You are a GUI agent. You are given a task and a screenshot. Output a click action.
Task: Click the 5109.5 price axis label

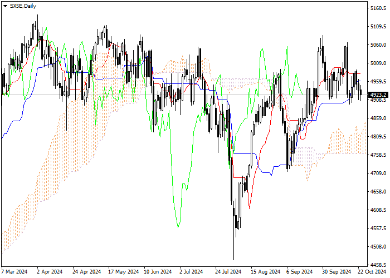click(x=378, y=27)
